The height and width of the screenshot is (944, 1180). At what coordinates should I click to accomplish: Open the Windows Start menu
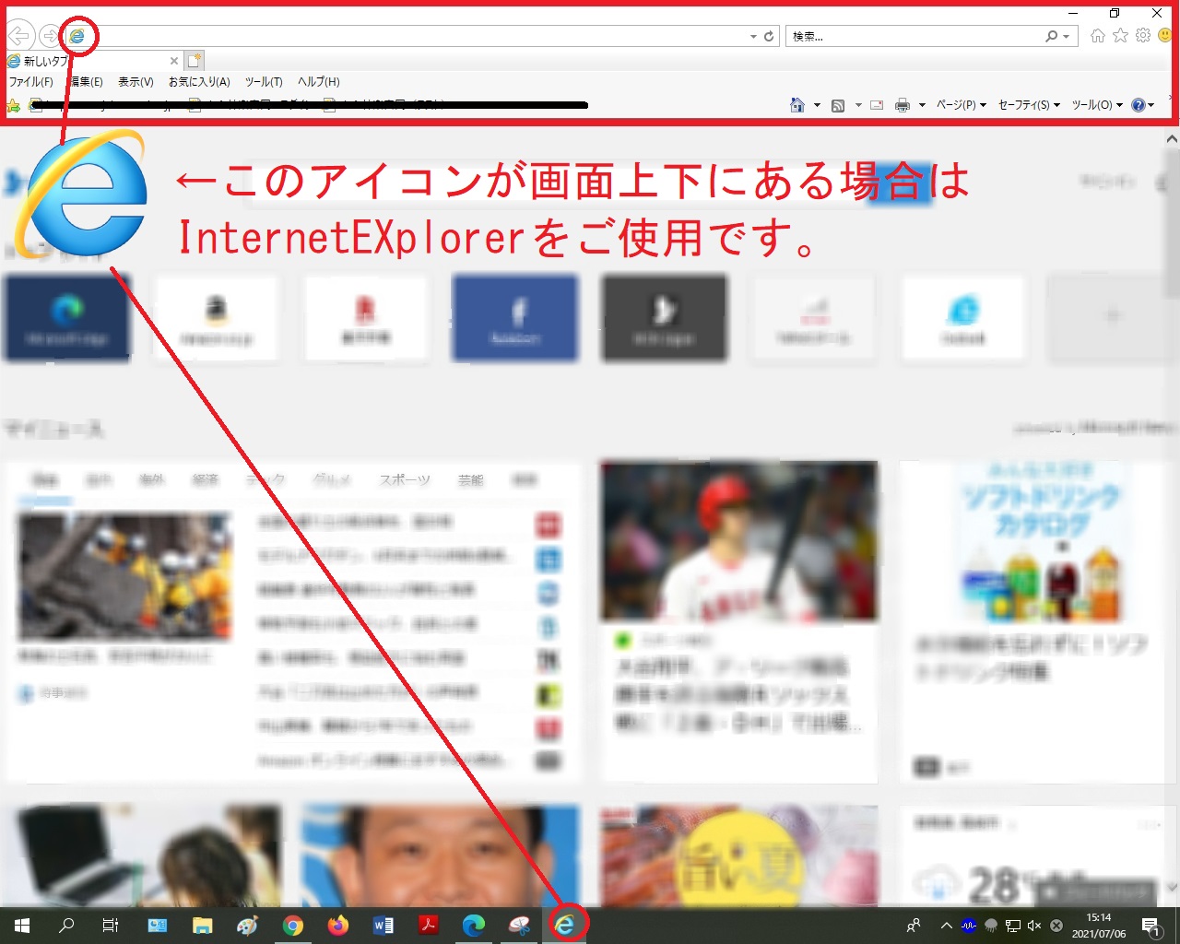click(22, 925)
